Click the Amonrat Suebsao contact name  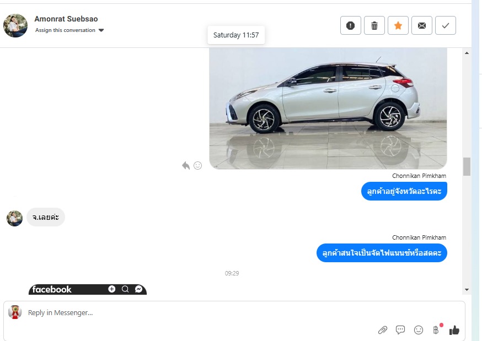pos(66,19)
